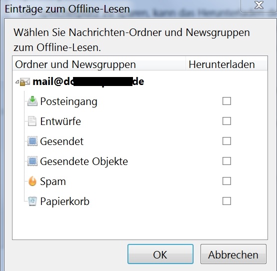Click the Ordner und Newsgruppen column header
The height and width of the screenshot is (271, 277).
[99, 64]
